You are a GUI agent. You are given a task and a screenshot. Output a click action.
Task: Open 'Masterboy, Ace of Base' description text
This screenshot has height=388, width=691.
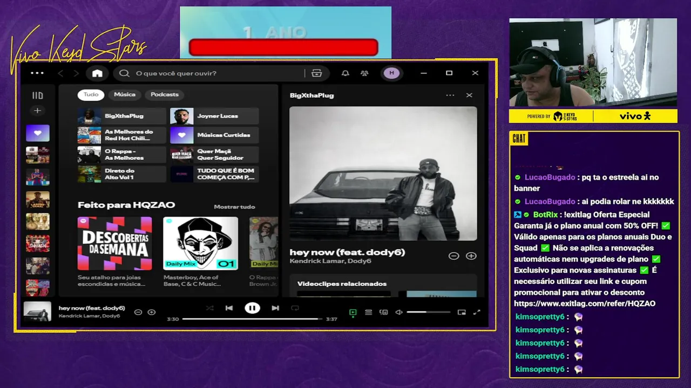click(192, 281)
